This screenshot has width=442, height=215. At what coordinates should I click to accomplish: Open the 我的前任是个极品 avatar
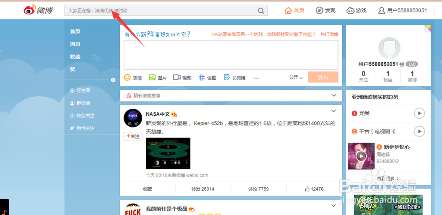tap(133, 209)
